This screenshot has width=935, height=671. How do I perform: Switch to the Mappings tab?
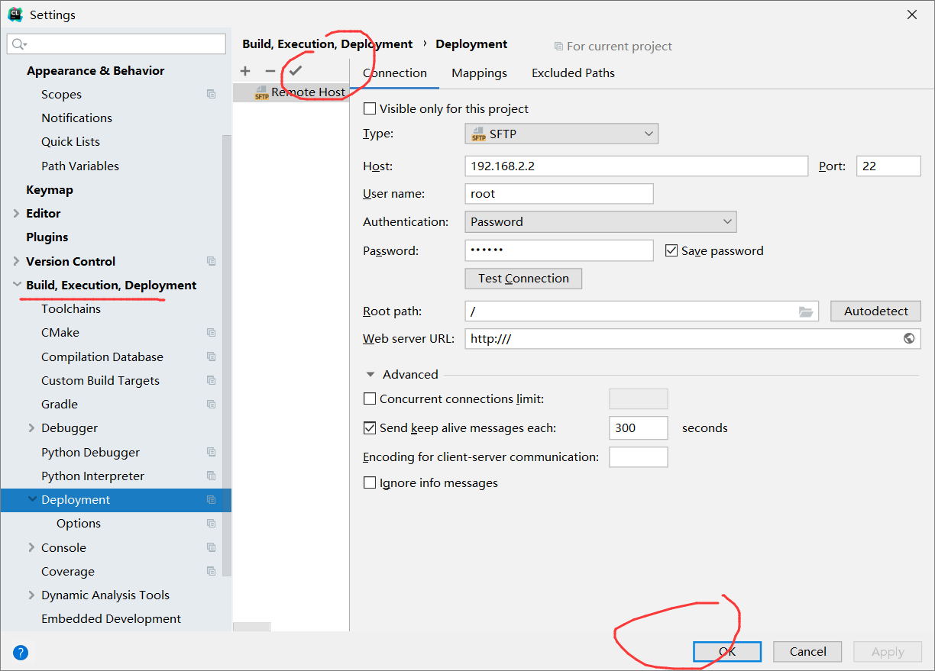pyautogui.click(x=479, y=73)
